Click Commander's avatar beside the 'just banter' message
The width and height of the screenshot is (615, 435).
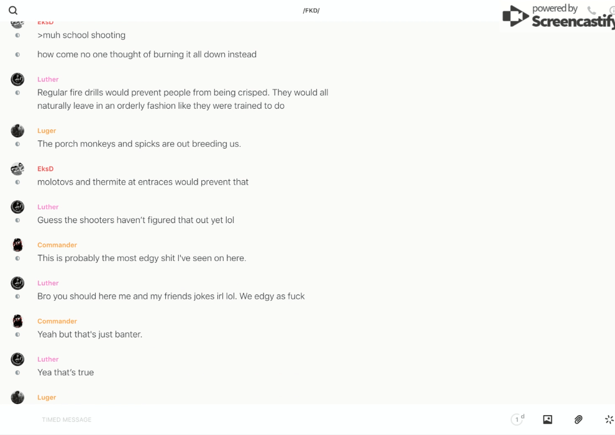pyautogui.click(x=17, y=321)
